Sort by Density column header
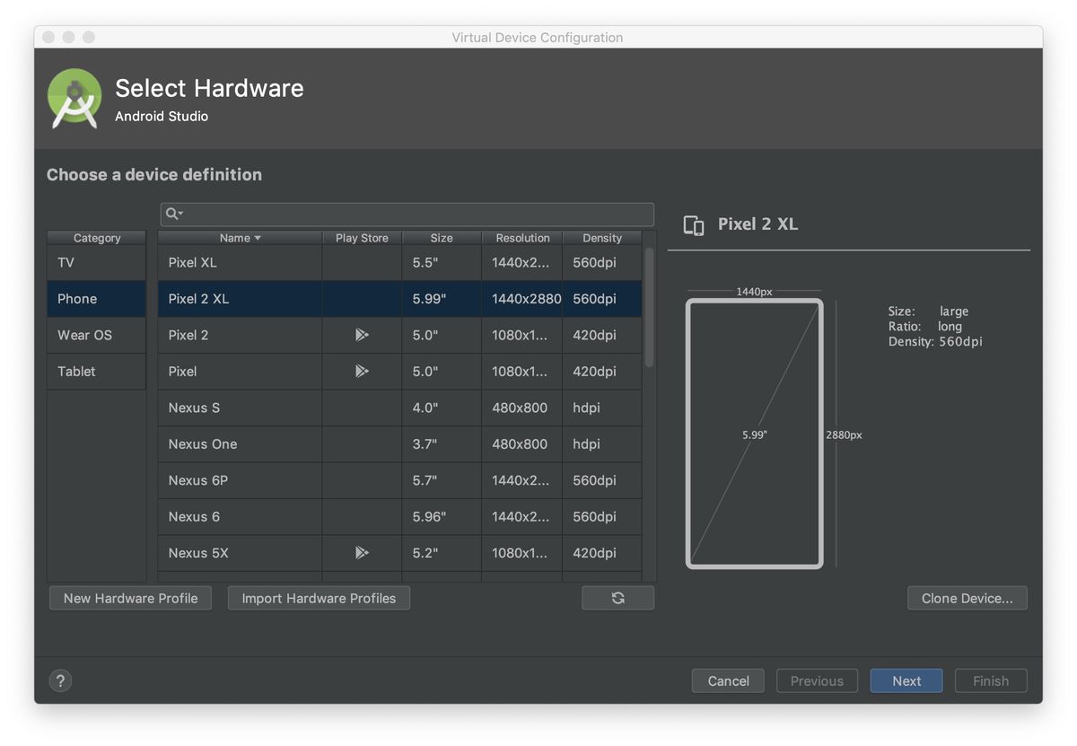 [602, 238]
